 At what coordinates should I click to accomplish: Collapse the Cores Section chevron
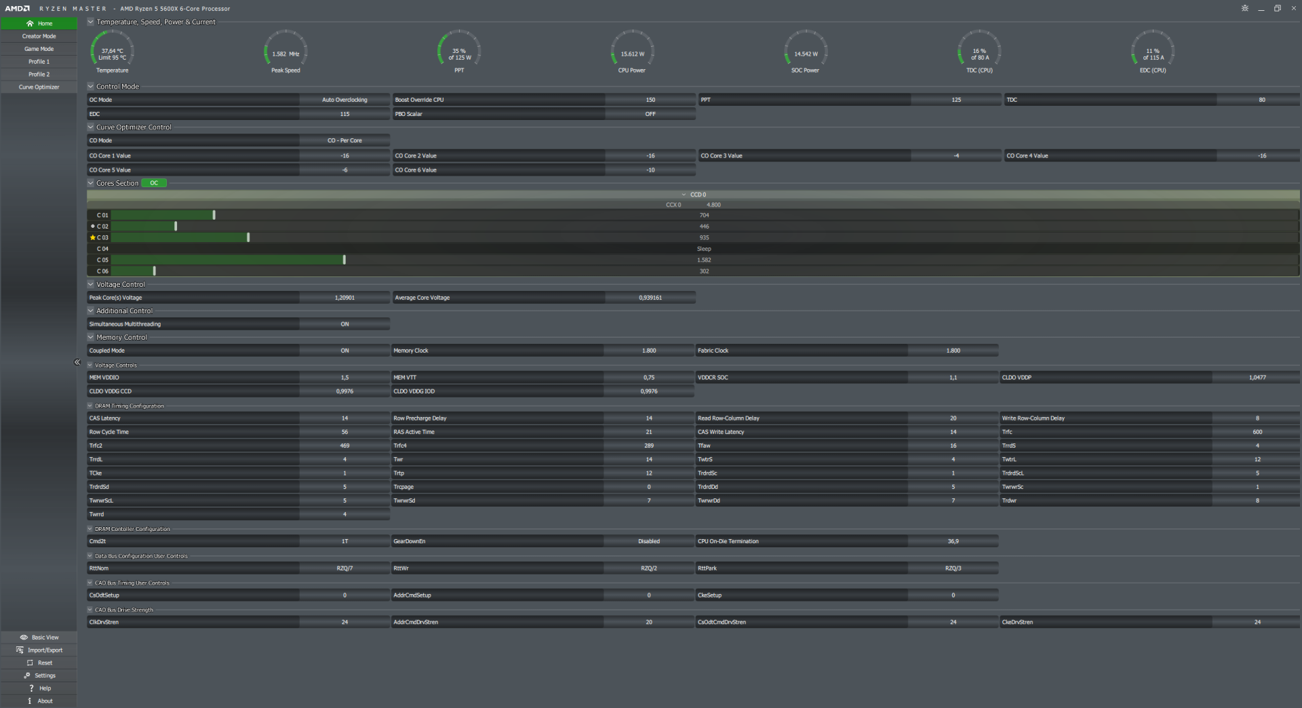tap(91, 182)
